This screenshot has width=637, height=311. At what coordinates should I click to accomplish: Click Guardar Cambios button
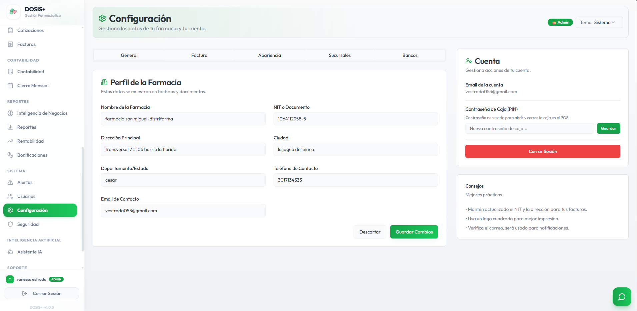coord(414,232)
